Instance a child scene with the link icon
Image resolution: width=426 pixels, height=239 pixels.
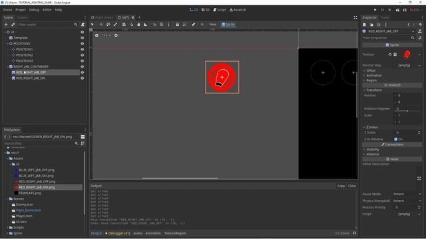pyautogui.click(x=13, y=25)
